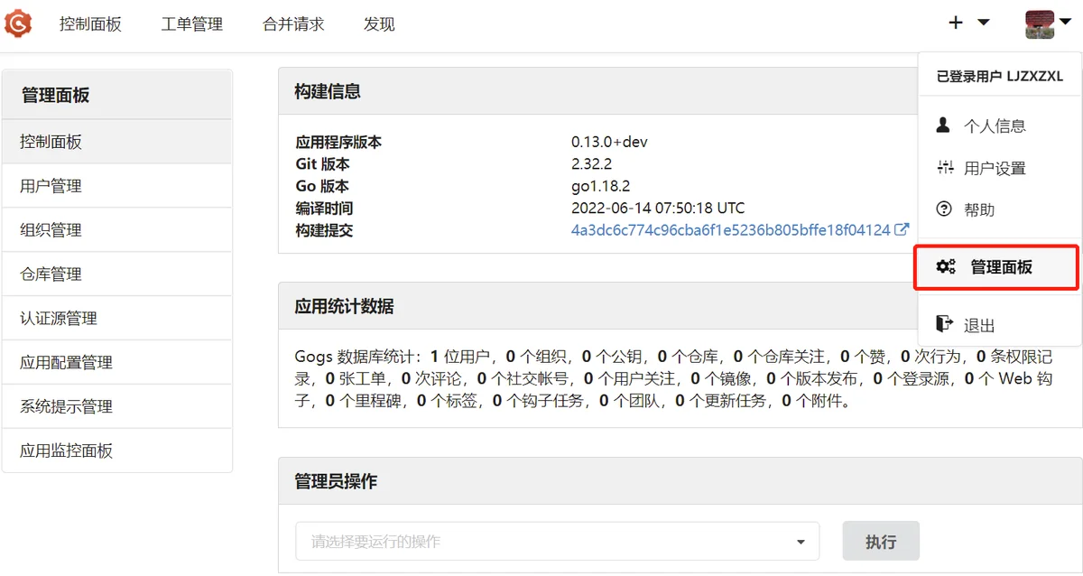Screen dimensions: 1083x576
Task: Open 合并请求 in the top navigation
Action: [293, 24]
